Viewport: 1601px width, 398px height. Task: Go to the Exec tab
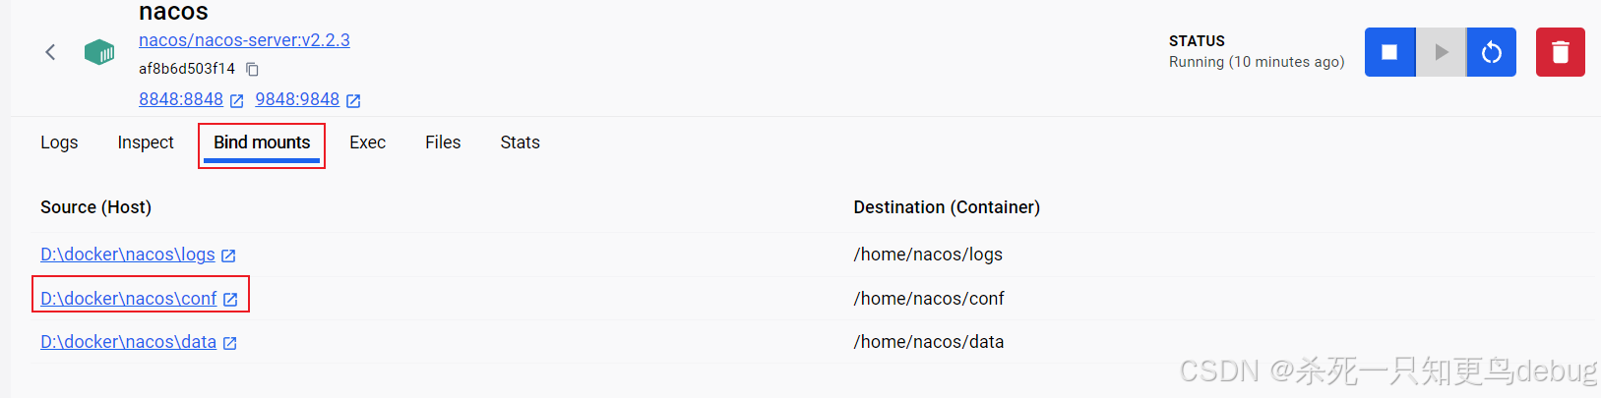tap(367, 142)
